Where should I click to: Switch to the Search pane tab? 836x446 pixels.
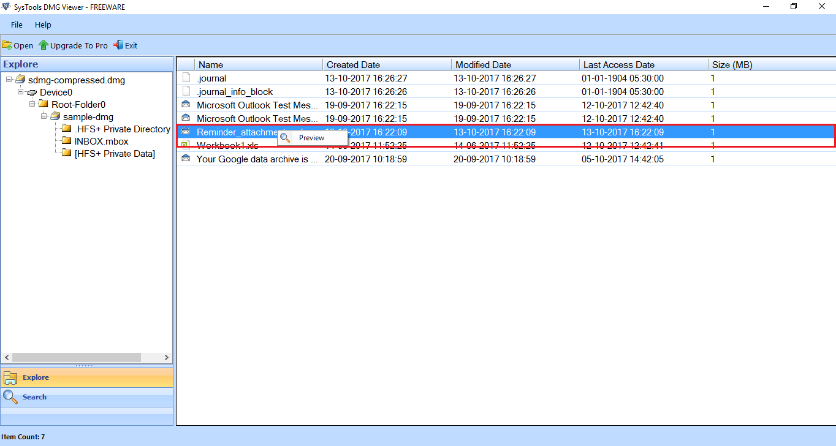[86, 397]
